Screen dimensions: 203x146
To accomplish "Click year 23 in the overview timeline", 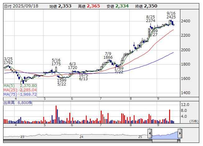I will (22, 137).
